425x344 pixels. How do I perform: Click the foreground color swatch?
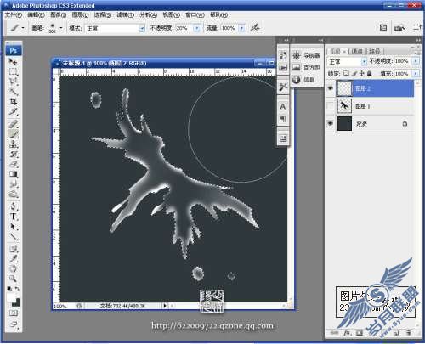click(12, 297)
